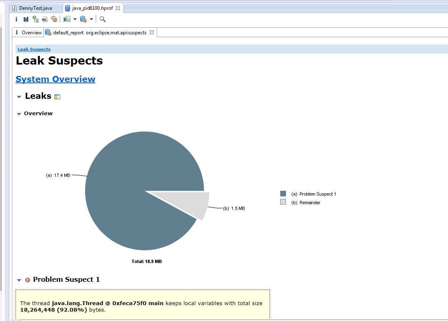Click the Run Expert System Test icon

(67, 19)
